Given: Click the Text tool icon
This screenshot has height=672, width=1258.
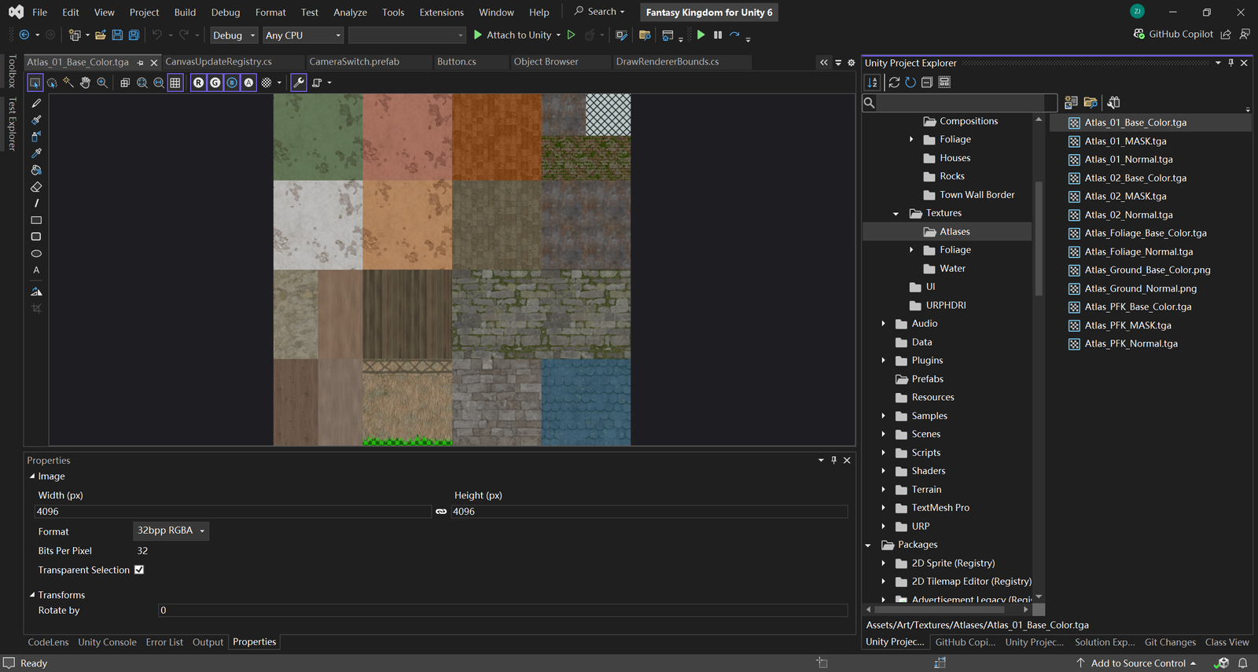Looking at the screenshot, I should [x=36, y=270].
